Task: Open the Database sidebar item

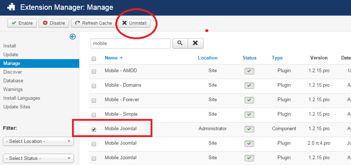Action: tap(13, 81)
